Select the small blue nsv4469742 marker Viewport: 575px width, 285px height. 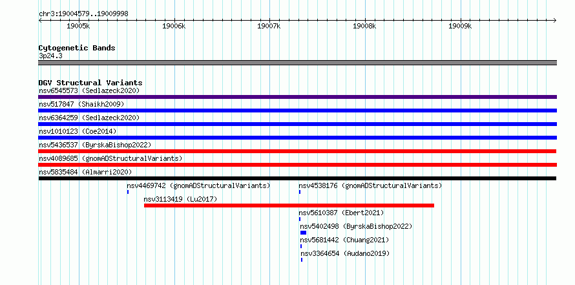[128, 192]
